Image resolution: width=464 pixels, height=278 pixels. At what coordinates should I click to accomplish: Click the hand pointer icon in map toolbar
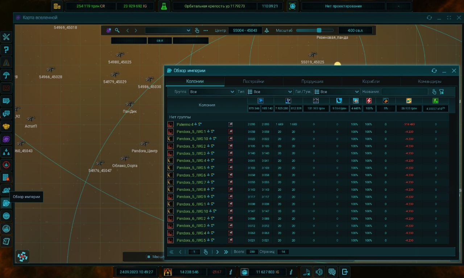click(x=197, y=30)
